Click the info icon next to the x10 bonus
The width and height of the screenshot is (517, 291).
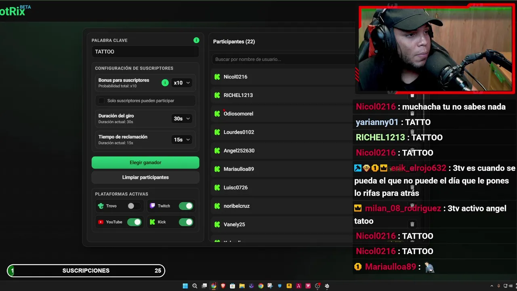click(165, 82)
